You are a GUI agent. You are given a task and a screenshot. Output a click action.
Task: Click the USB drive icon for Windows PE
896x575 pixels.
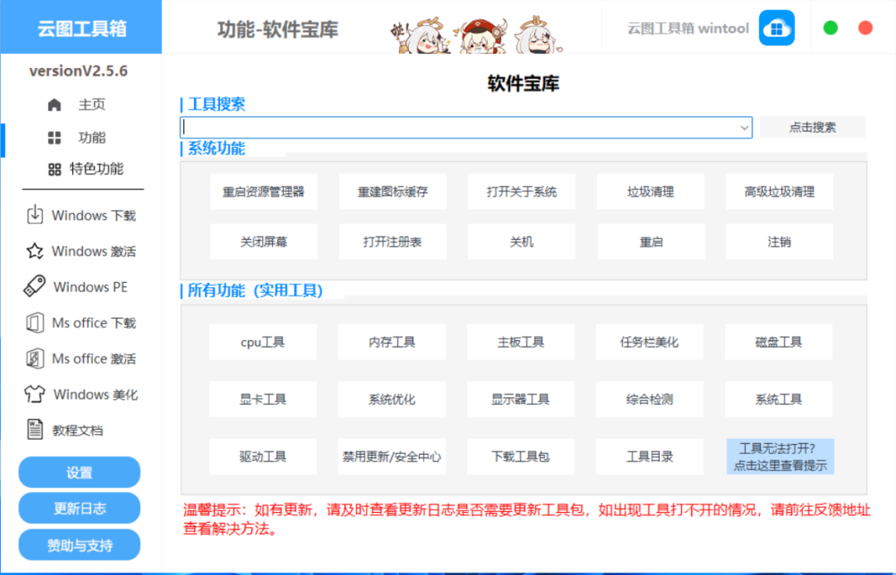pos(34,286)
